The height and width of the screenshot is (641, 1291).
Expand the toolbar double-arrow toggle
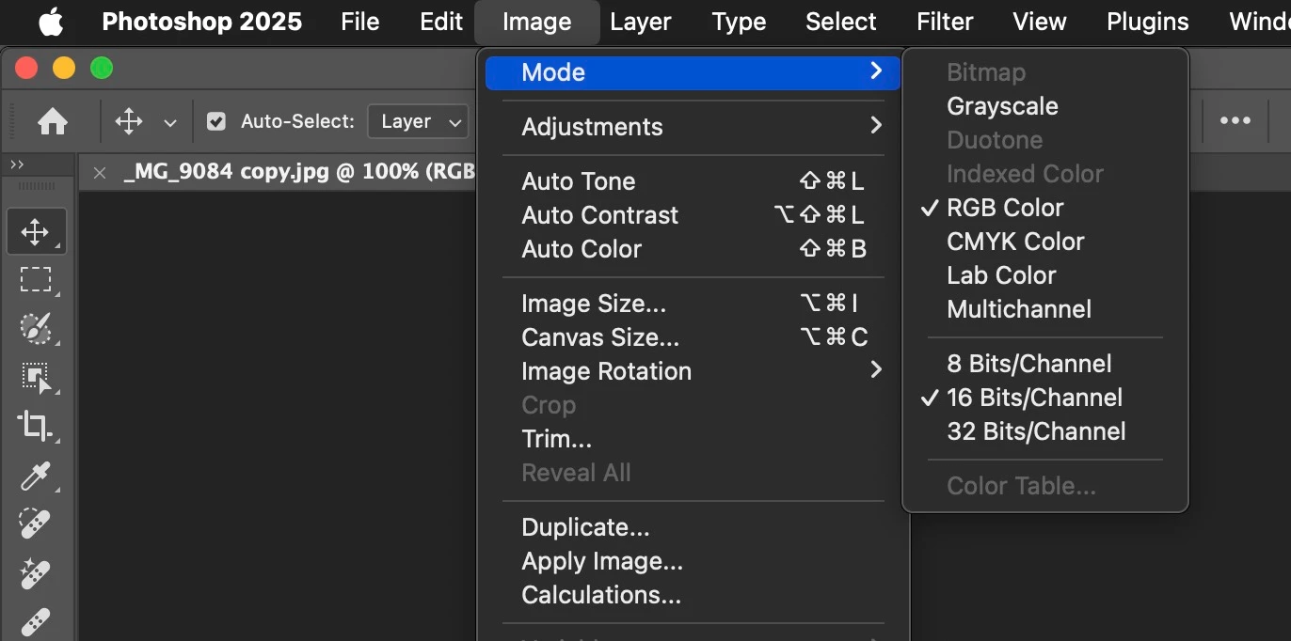tap(17, 164)
